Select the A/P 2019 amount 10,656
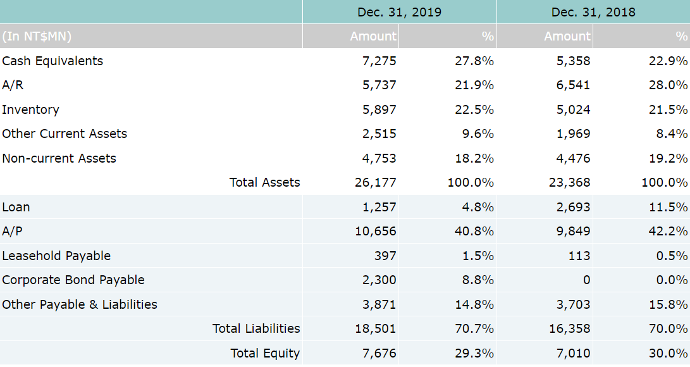Viewport: 690px width, 367px height. coord(376,231)
